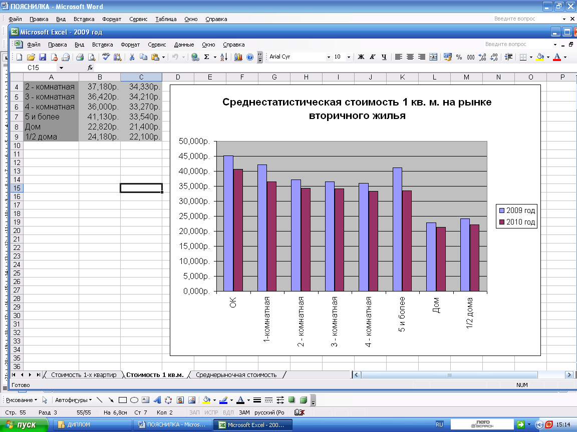Click the yellow fill color bucket

coord(540,57)
